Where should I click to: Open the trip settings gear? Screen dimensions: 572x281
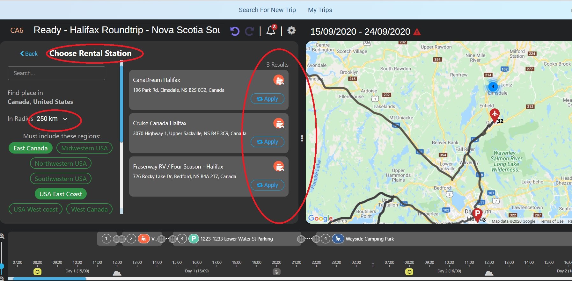(291, 30)
